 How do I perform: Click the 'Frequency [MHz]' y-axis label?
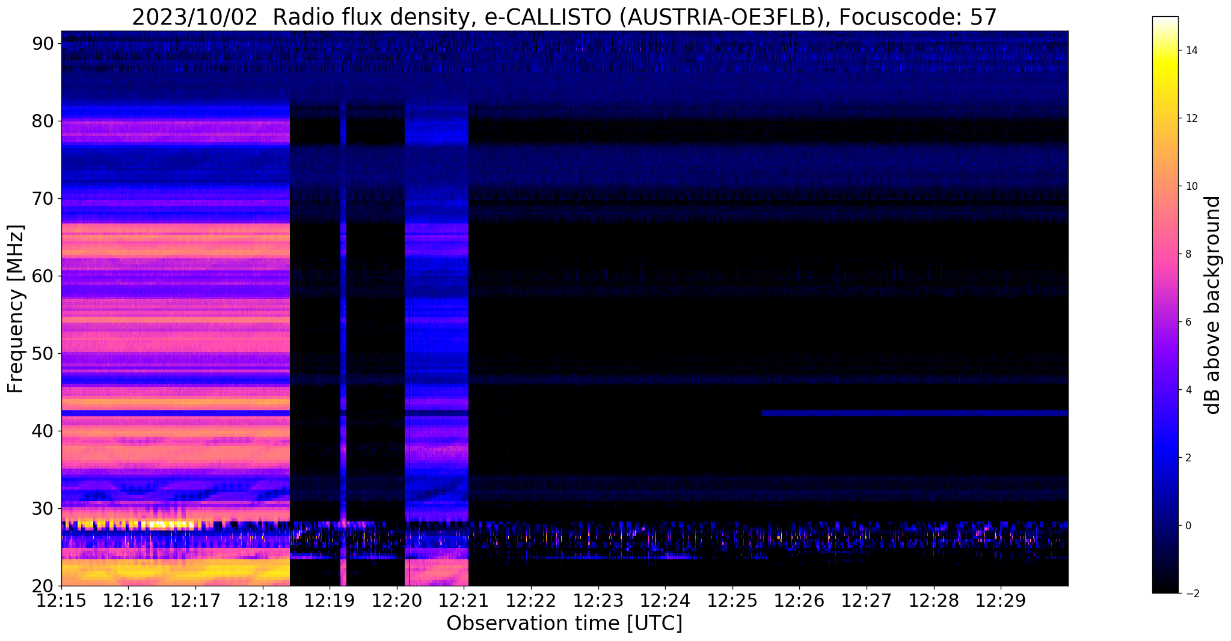click(16, 309)
